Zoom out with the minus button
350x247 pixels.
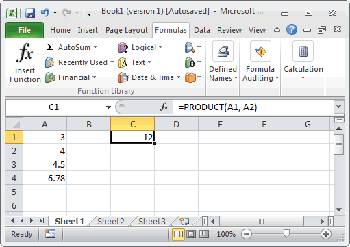247,234
